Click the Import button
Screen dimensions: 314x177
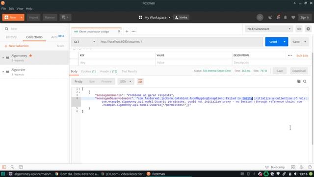[x=33, y=18]
